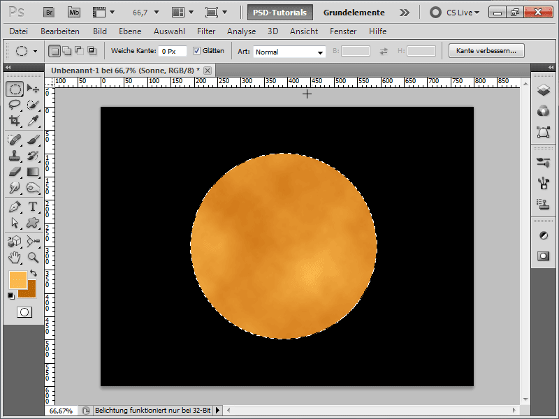Switch to PSD-Tutorials workspace
559x419 pixels.
click(x=280, y=13)
